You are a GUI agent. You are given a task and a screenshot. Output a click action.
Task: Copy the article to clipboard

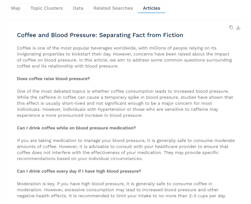pyautogui.click(x=231, y=28)
